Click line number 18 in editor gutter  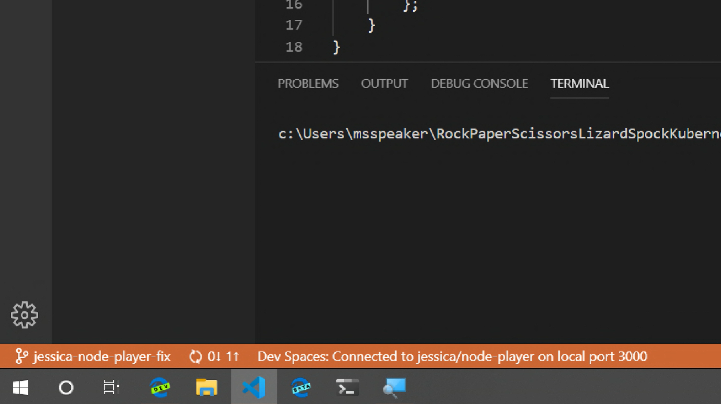pos(294,47)
